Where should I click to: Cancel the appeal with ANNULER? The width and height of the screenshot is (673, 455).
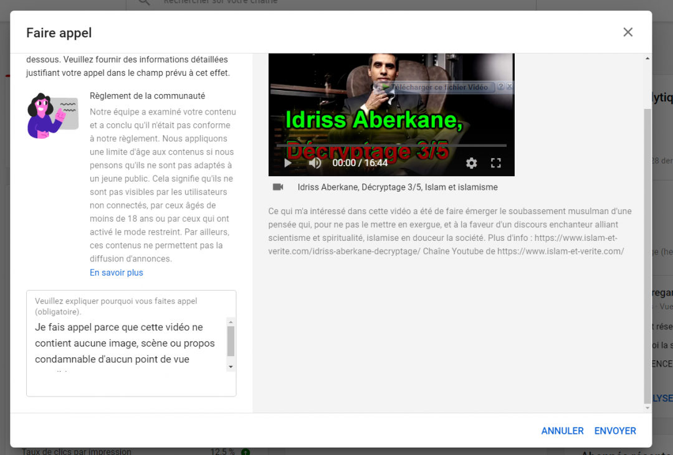click(562, 431)
